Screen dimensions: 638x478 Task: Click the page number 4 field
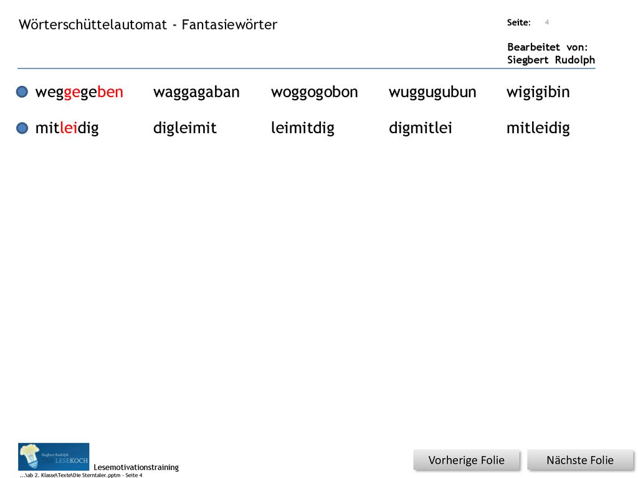point(547,22)
